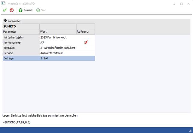
Task: Click the red power cancel icon
Action: pos(12,10)
